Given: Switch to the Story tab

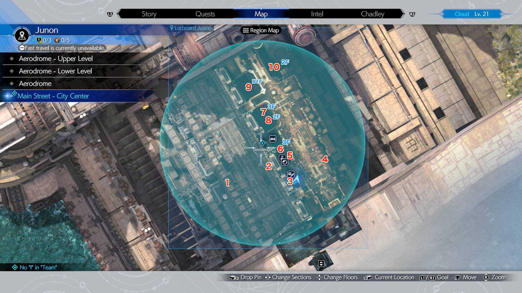Looking at the screenshot, I should pos(149,14).
